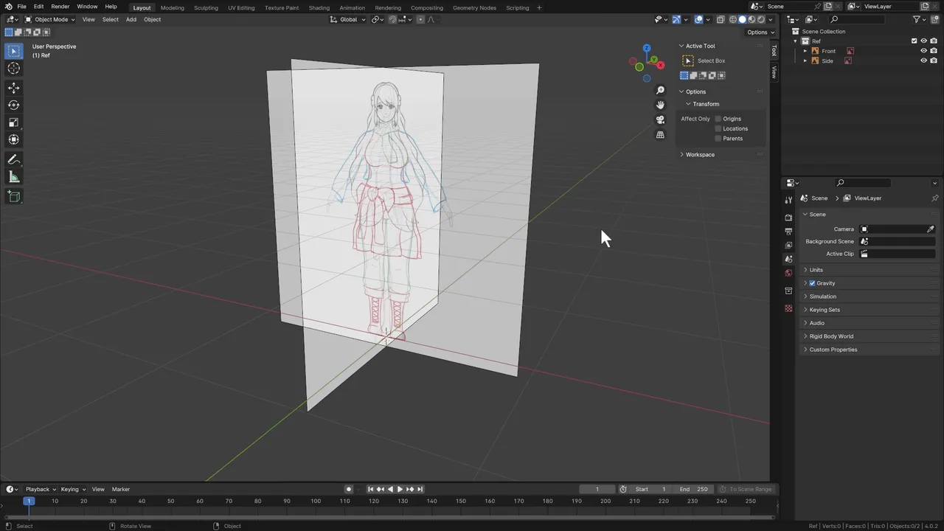The height and width of the screenshot is (531, 944).
Task: Select the Transform tool
Action: click(13, 139)
